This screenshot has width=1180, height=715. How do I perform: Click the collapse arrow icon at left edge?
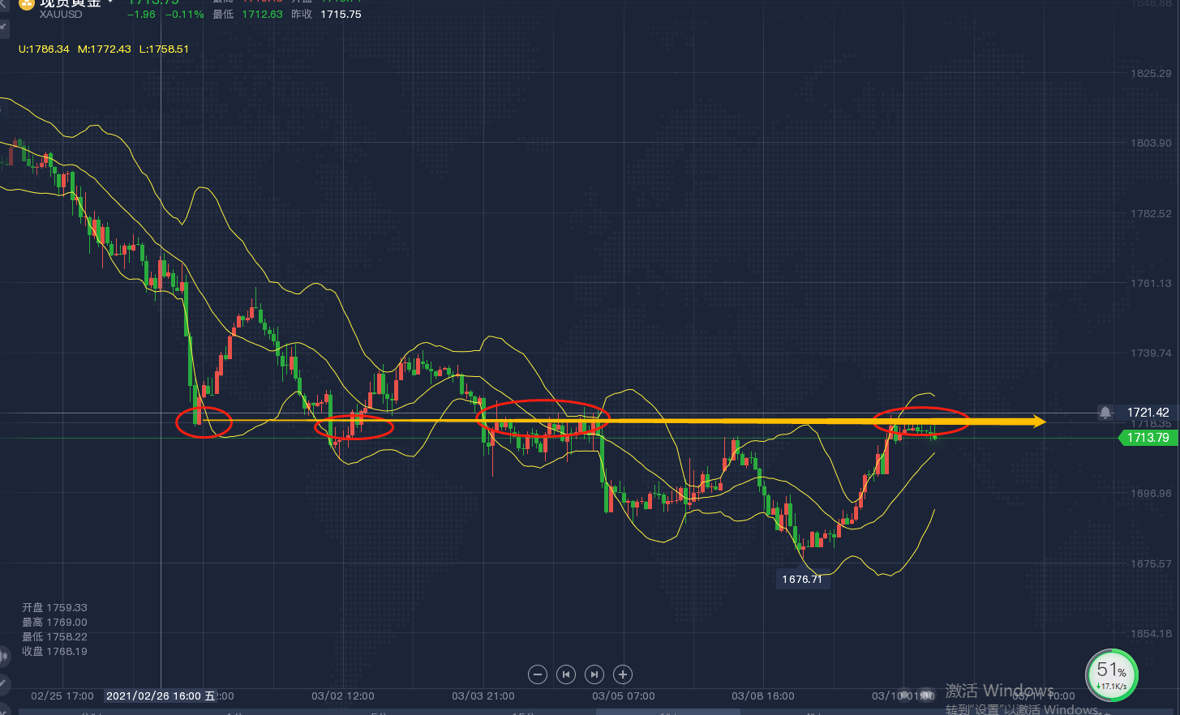(x=3, y=27)
